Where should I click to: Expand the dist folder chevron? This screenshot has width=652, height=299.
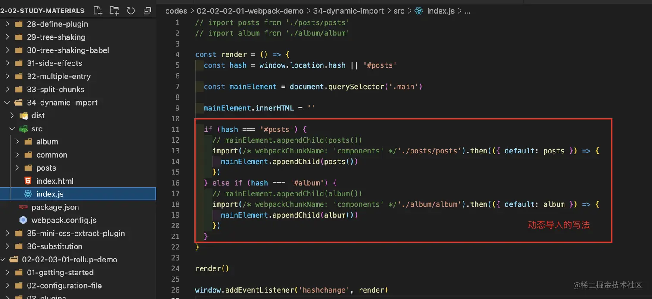coord(12,115)
